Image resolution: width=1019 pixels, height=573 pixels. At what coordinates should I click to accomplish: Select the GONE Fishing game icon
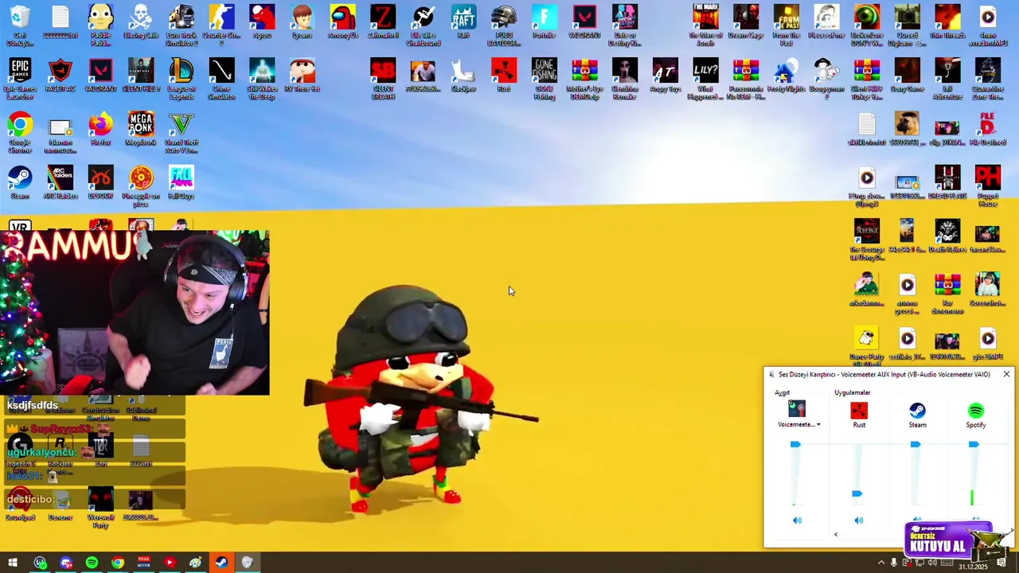[544, 79]
